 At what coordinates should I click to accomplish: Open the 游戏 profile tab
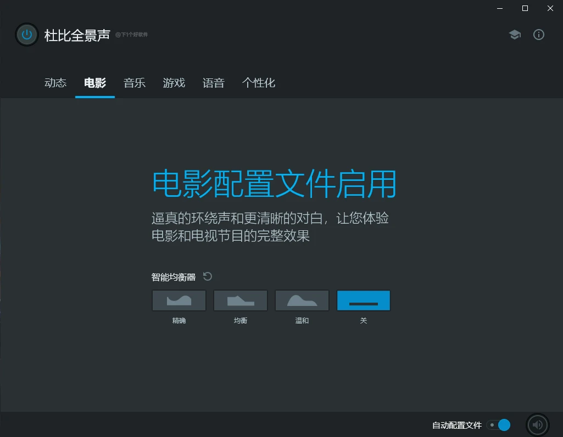pos(174,83)
